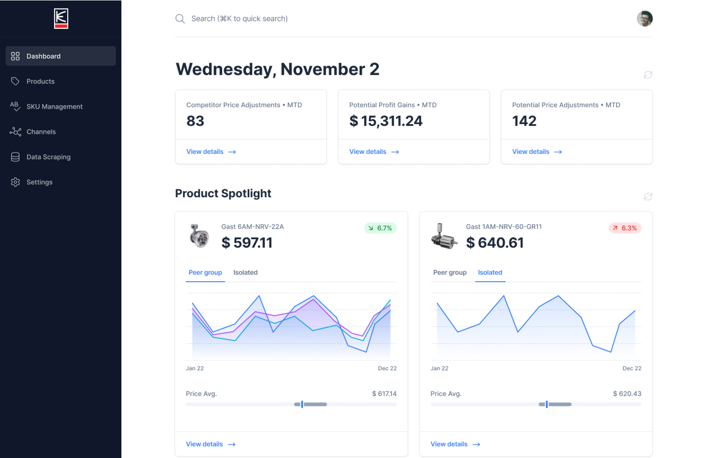This screenshot has width=706, height=458.
Task: Select Peer group tab for Gast 1AM-NRV-60-GR11
Action: (450, 273)
